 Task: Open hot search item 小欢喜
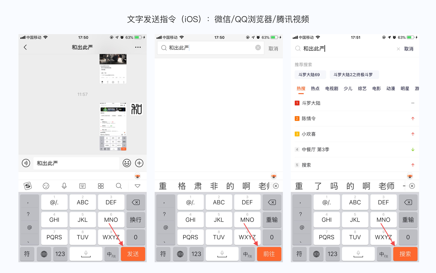coord(355,134)
